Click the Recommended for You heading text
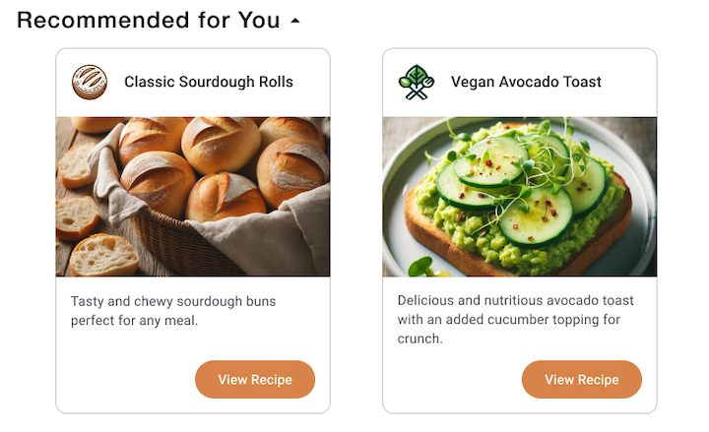 [x=148, y=21]
